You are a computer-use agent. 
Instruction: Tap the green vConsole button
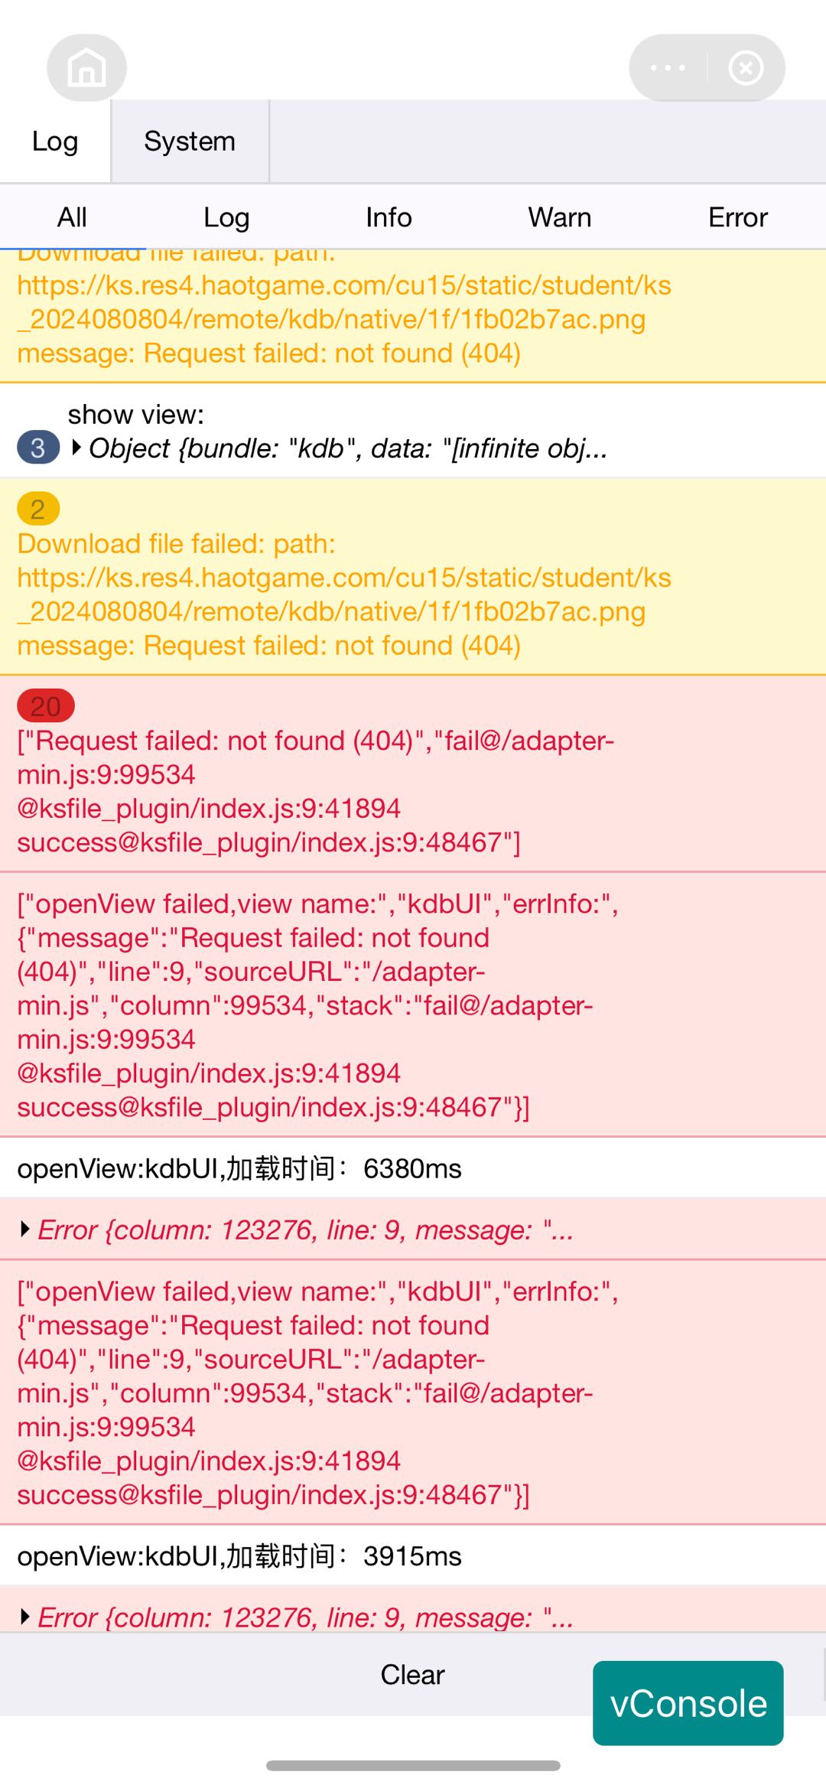click(688, 1703)
